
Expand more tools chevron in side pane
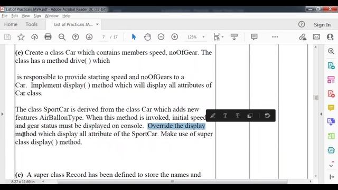click(331, 165)
